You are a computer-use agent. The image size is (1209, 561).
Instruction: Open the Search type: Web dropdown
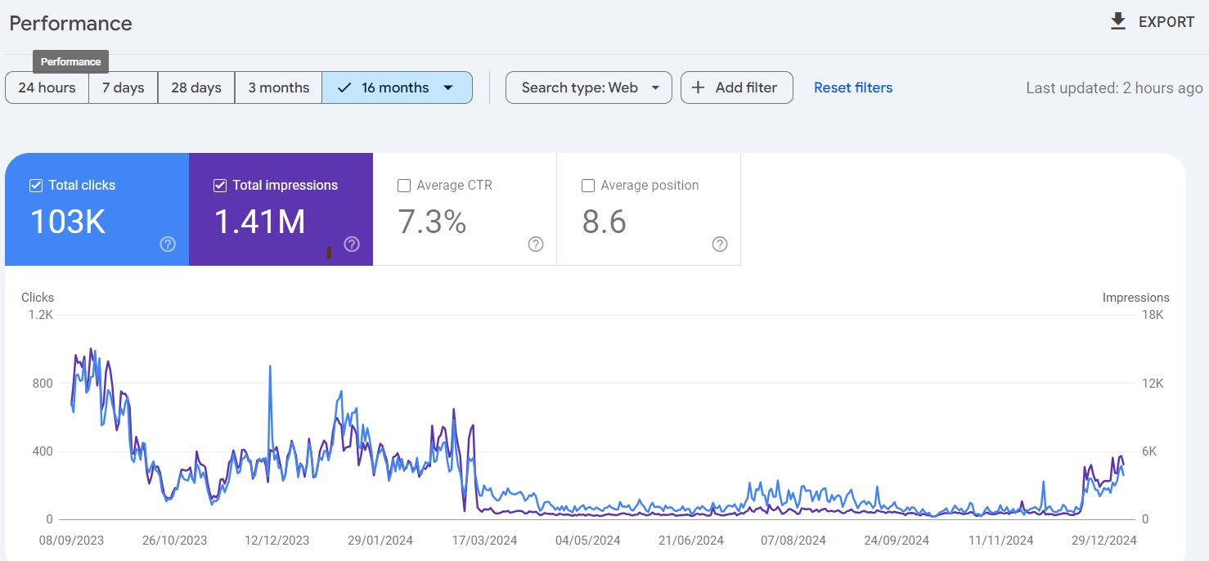588,88
